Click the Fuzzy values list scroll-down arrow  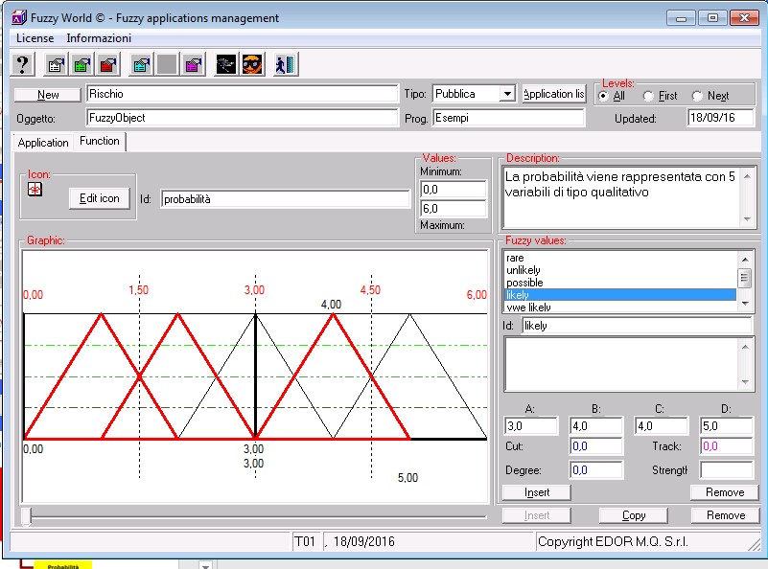[744, 304]
